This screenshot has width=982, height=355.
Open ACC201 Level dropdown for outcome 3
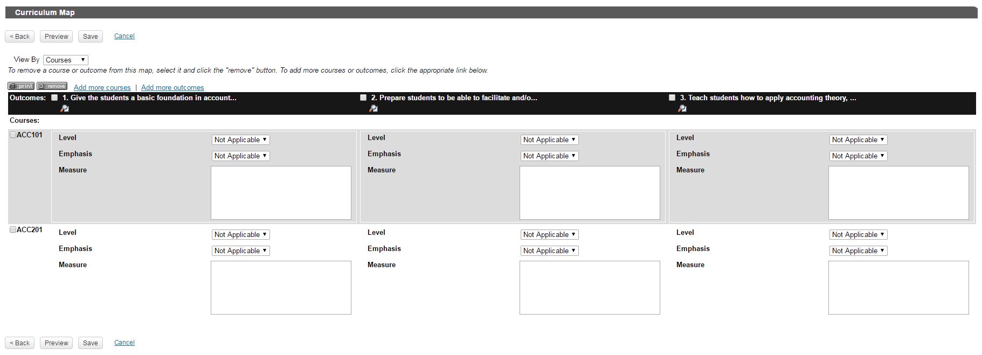[859, 234]
